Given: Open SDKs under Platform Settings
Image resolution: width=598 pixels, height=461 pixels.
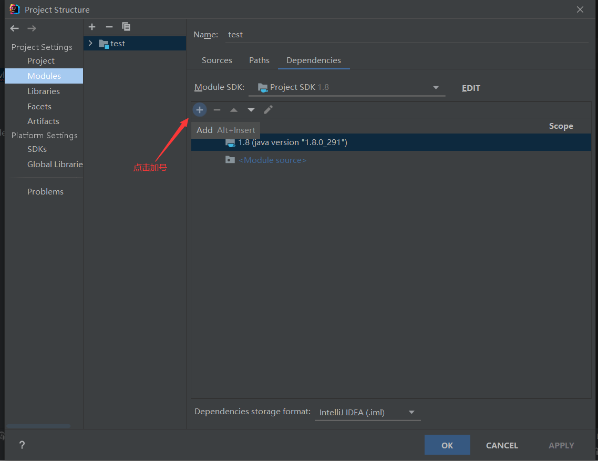Looking at the screenshot, I should tap(37, 149).
